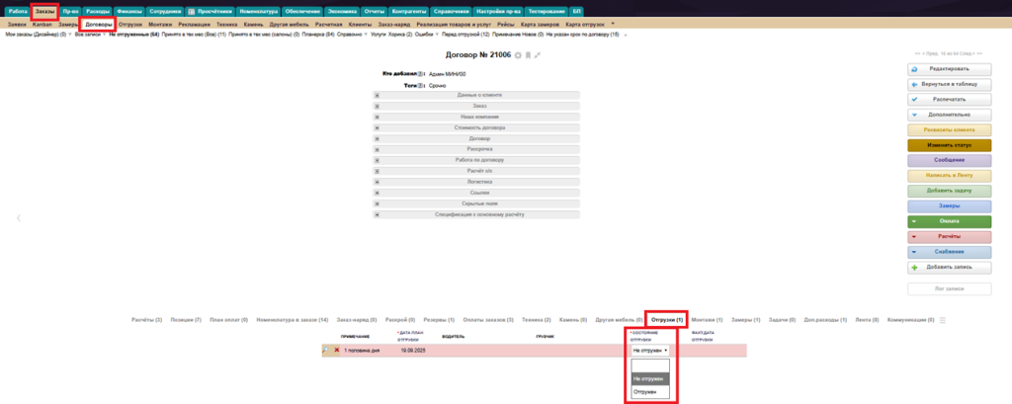This screenshot has width=1012, height=404.
Task: Open the Оплата dropdown button
Action: point(949,221)
